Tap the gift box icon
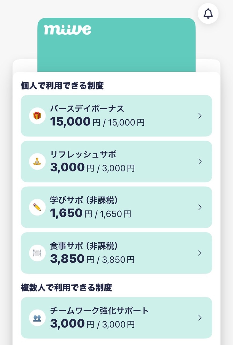Screen dimensions: 233x345 [x=37, y=116]
